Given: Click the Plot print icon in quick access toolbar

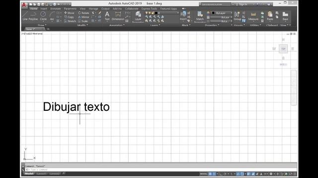Looking at the screenshot, I should 55,4.
